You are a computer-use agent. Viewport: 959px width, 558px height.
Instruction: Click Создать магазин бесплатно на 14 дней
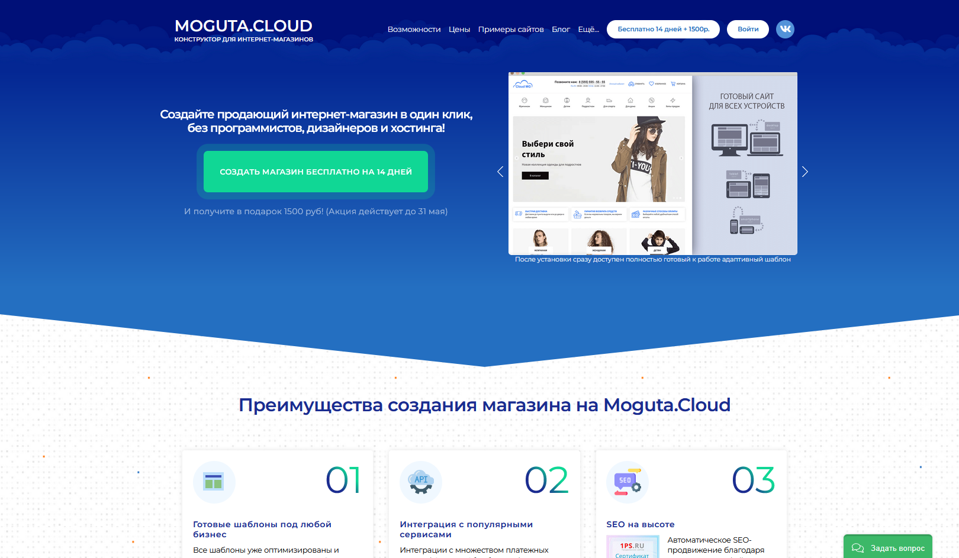point(316,172)
